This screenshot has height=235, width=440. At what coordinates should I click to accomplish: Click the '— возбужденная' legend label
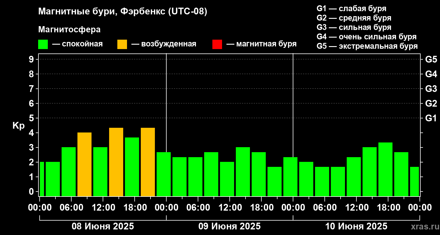pos(164,44)
